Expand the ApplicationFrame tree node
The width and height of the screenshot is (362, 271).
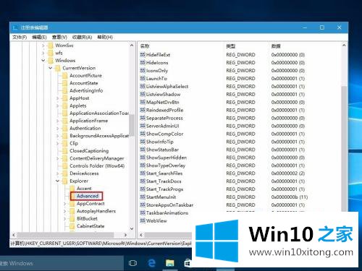(57, 121)
